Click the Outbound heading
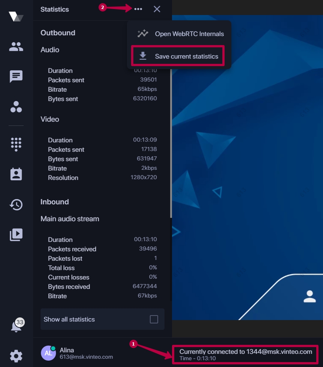 pyautogui.click(x=58, y=33)
